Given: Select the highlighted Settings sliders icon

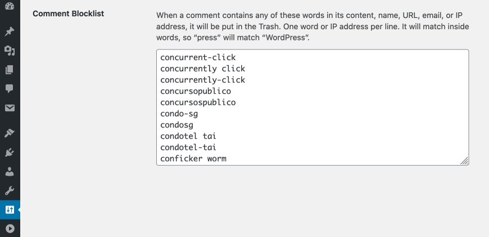Looking at the screenshot, I should [x=10, y=209].
